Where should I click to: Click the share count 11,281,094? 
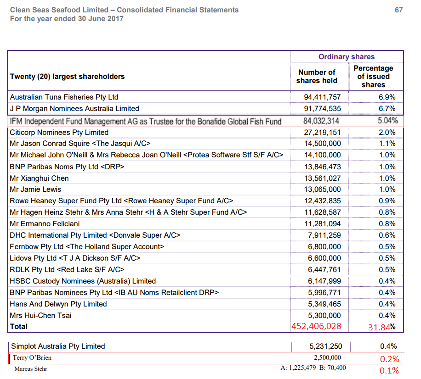pyautogui.click(x=322, y=224)
